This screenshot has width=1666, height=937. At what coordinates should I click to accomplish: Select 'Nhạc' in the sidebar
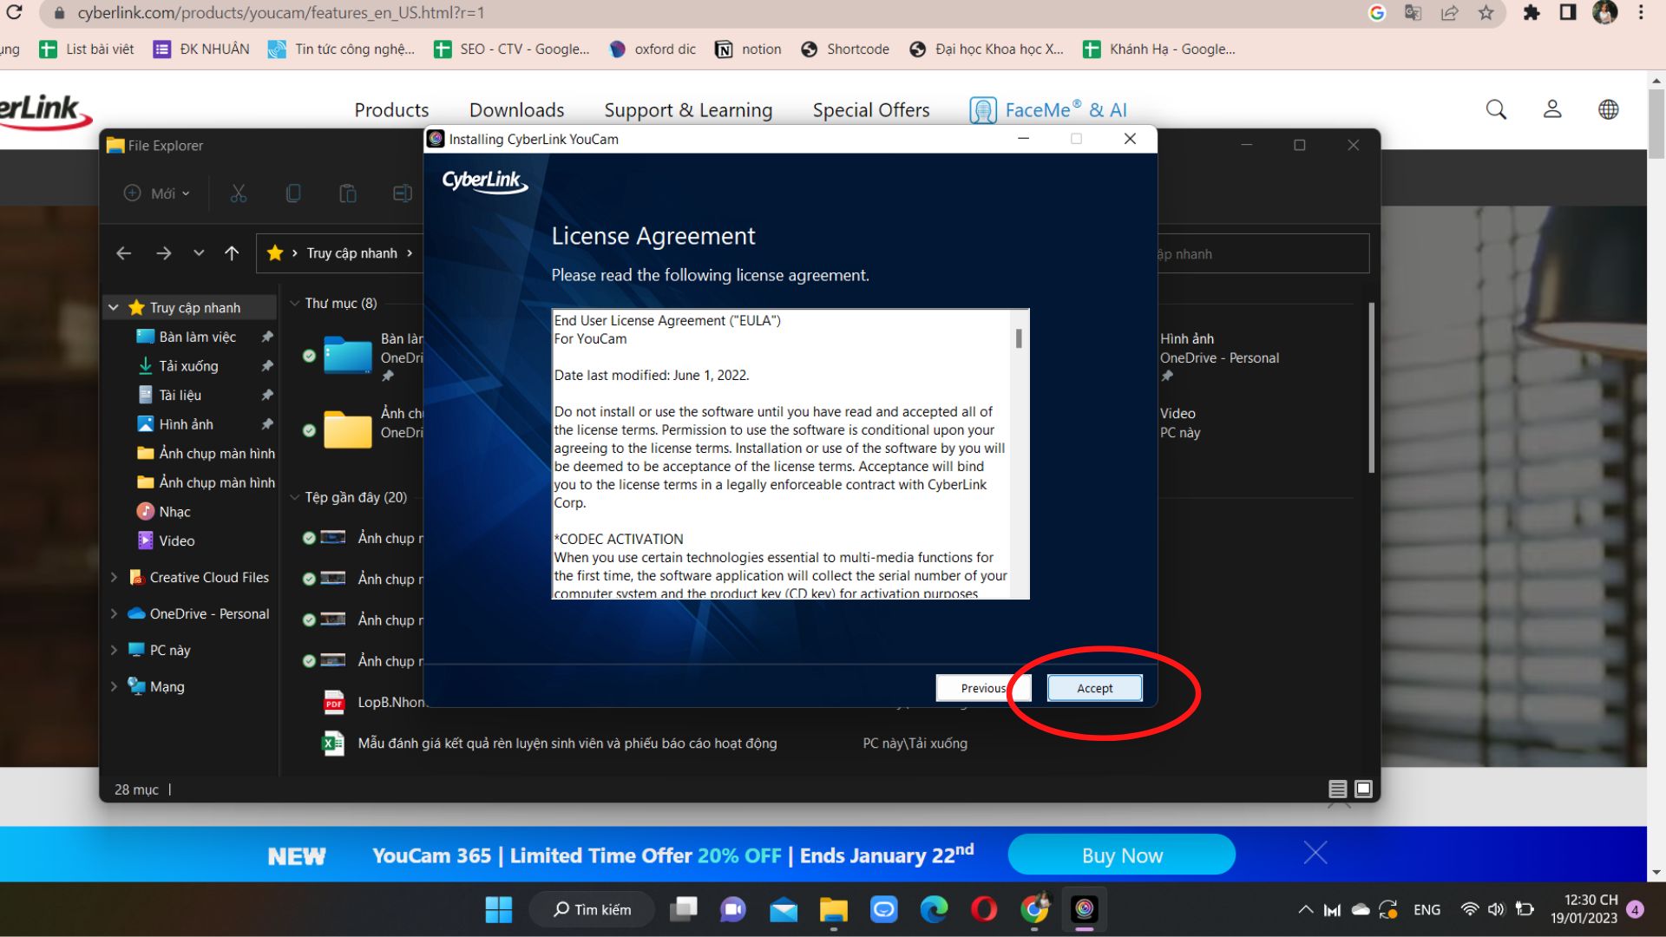(174, 512)
